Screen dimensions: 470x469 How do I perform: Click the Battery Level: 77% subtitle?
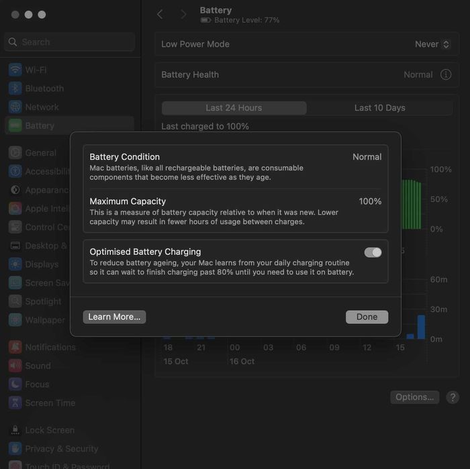pos(246,20)
